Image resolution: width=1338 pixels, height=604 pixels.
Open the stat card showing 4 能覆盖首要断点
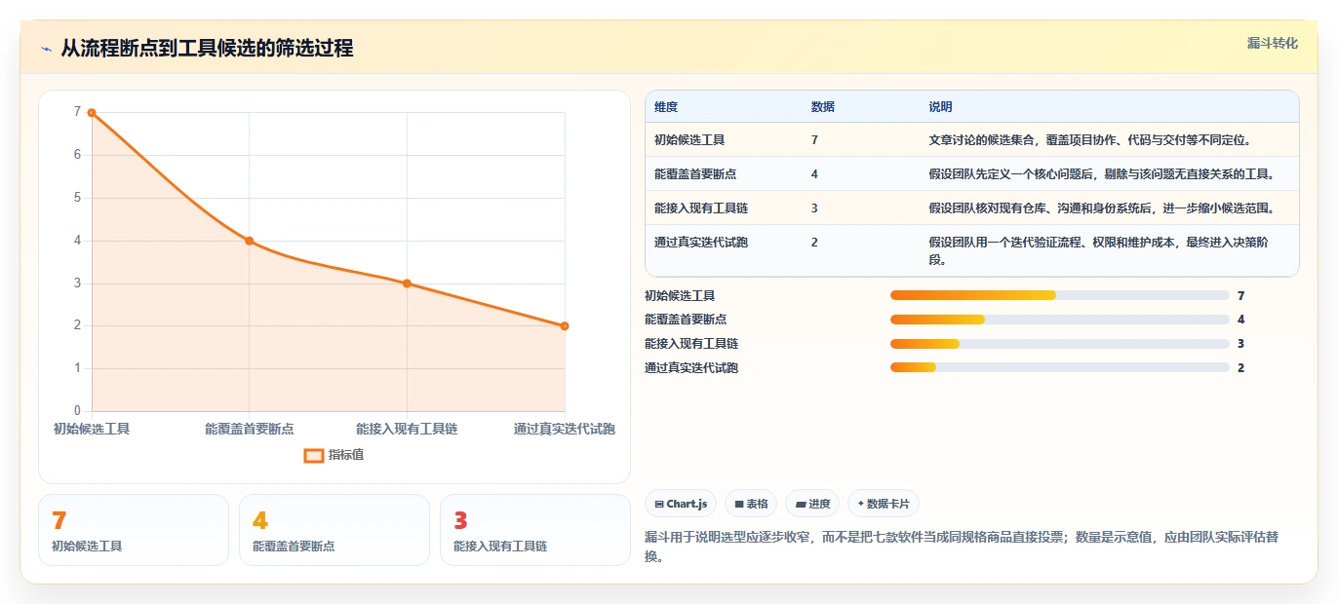pos(334,530)
